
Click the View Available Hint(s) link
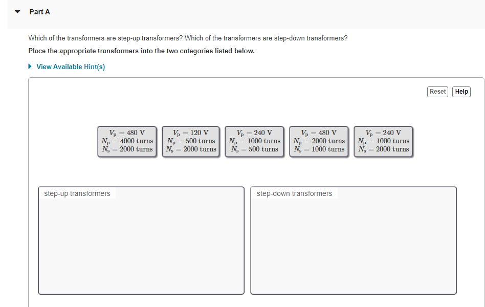pos(71,67)
